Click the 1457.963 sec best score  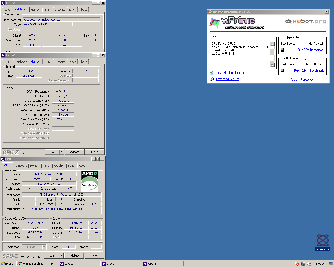(x=314, y=64)
